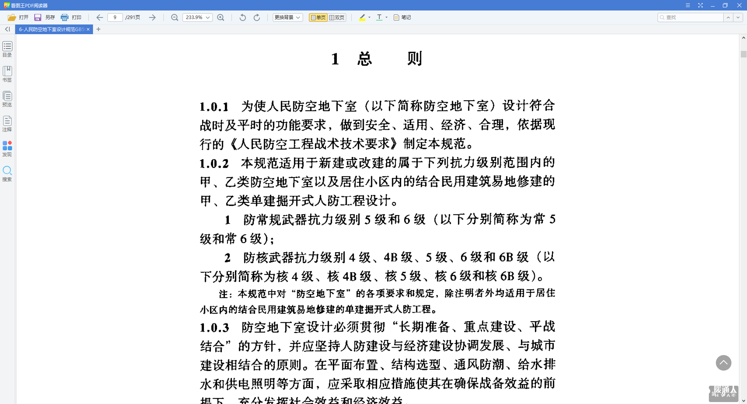
Task: Open the 预览 thumbnail preview panel
Action: 7,99
